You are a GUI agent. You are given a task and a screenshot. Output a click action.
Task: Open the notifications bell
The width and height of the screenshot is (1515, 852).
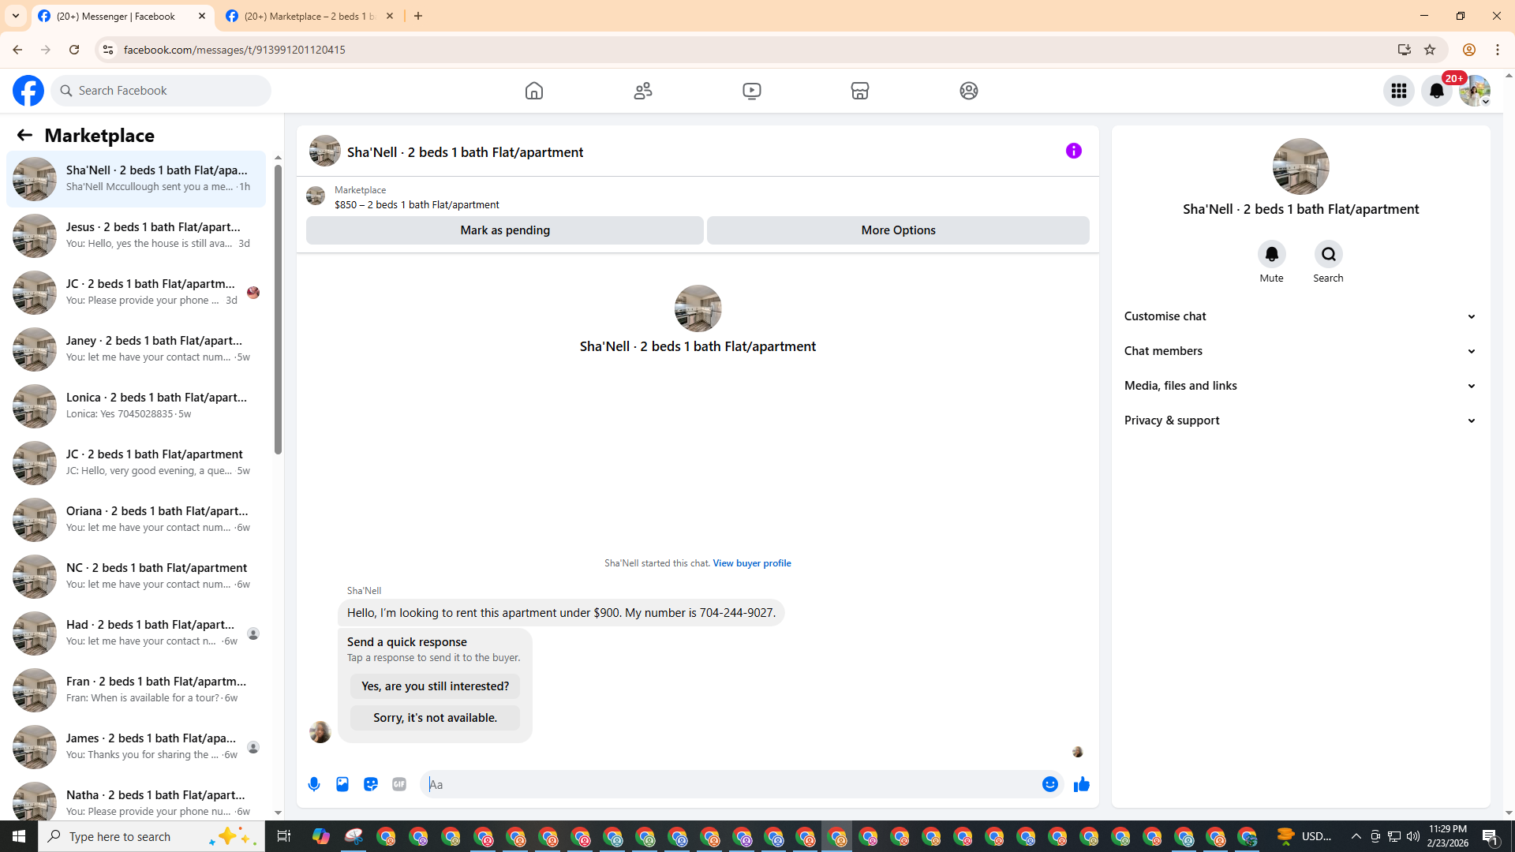pos(1437,91)
